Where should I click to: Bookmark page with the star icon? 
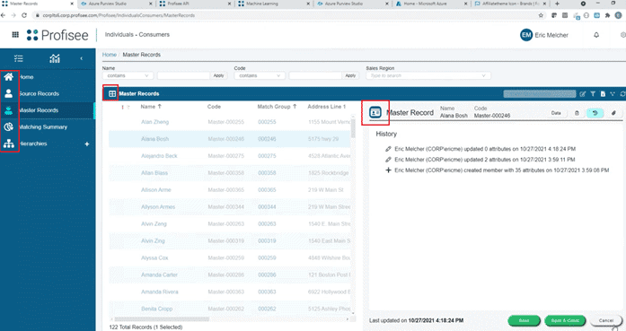click(541, 15)
